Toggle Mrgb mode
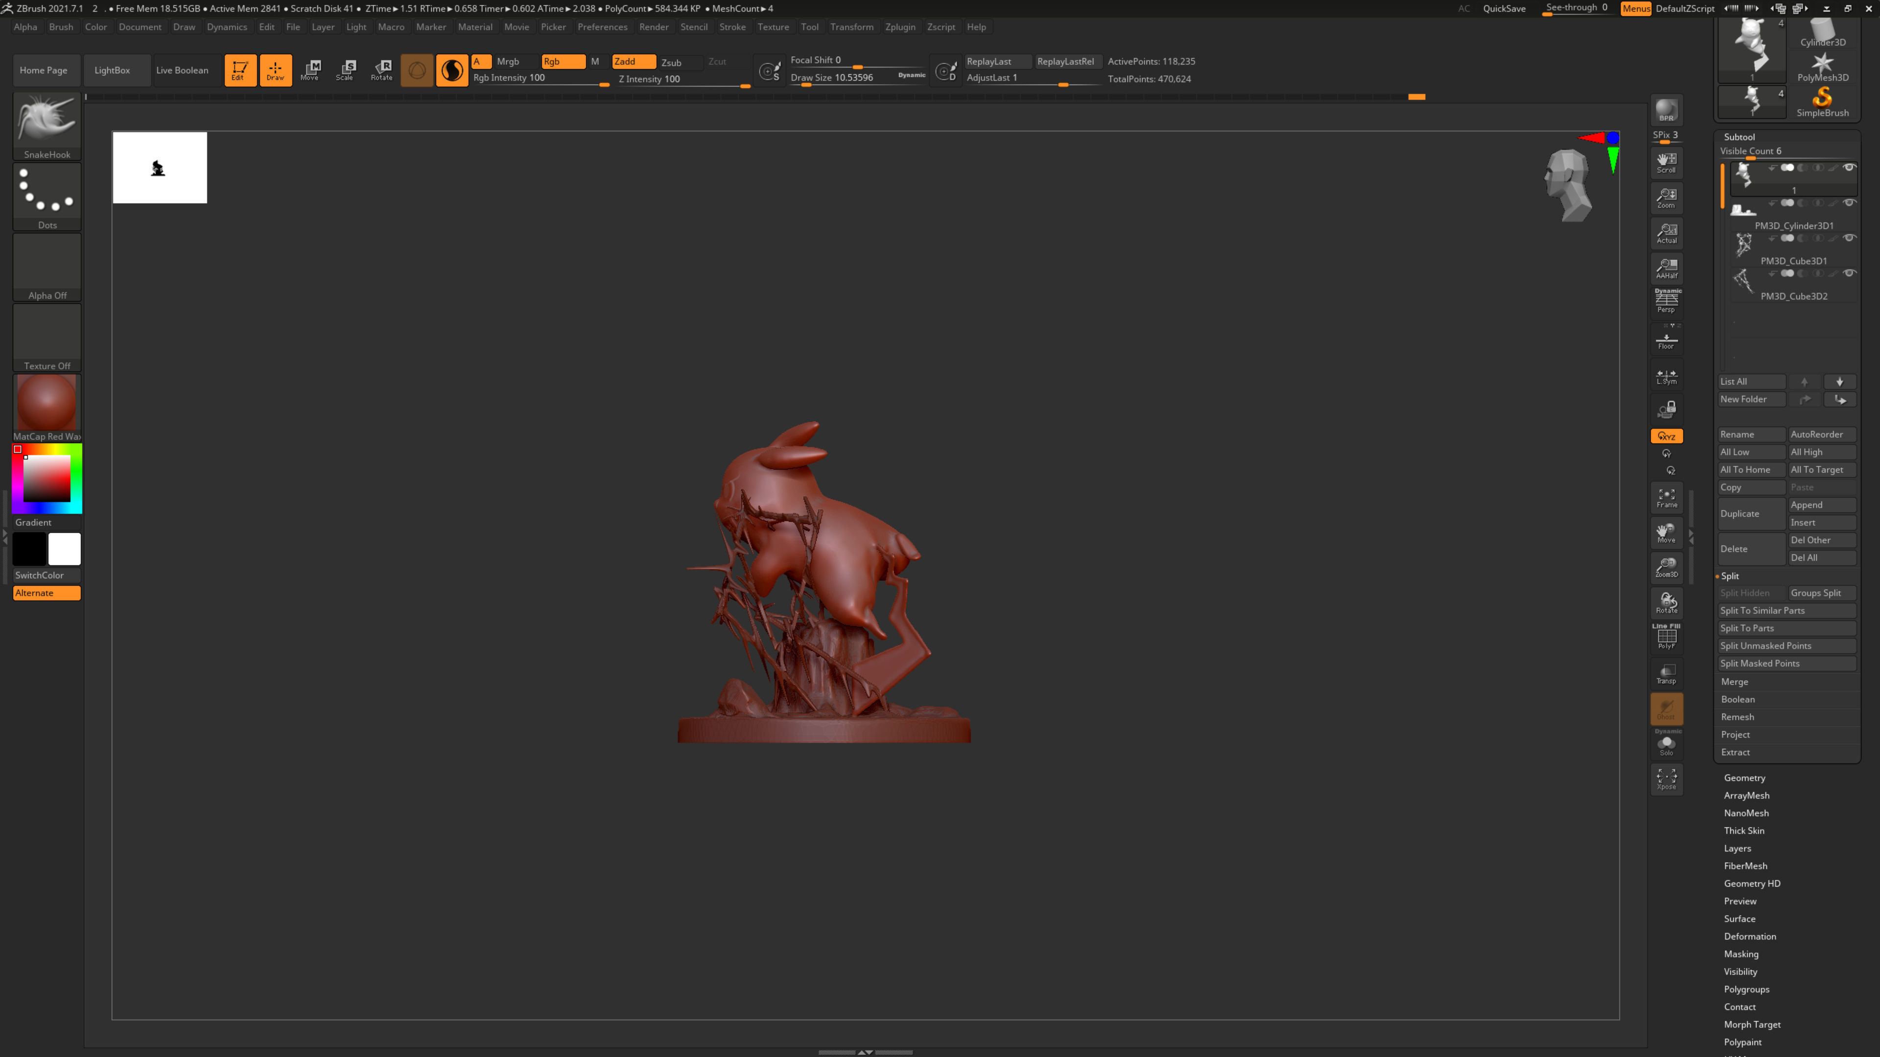Viewport: 1880px width, 1057px height. (x=516, y=61)
